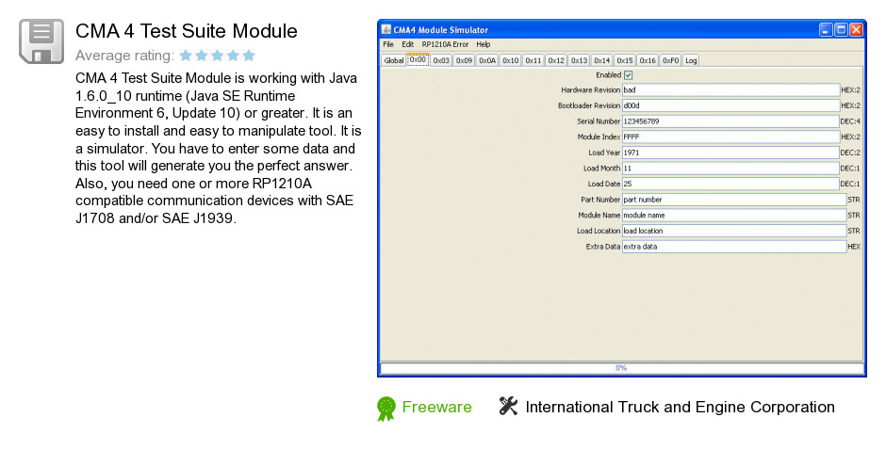
Task: Open the Help menu
Action: (484, 44)
